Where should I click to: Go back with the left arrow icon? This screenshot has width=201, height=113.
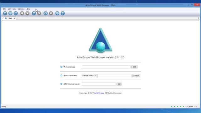(x=22, y=13)
